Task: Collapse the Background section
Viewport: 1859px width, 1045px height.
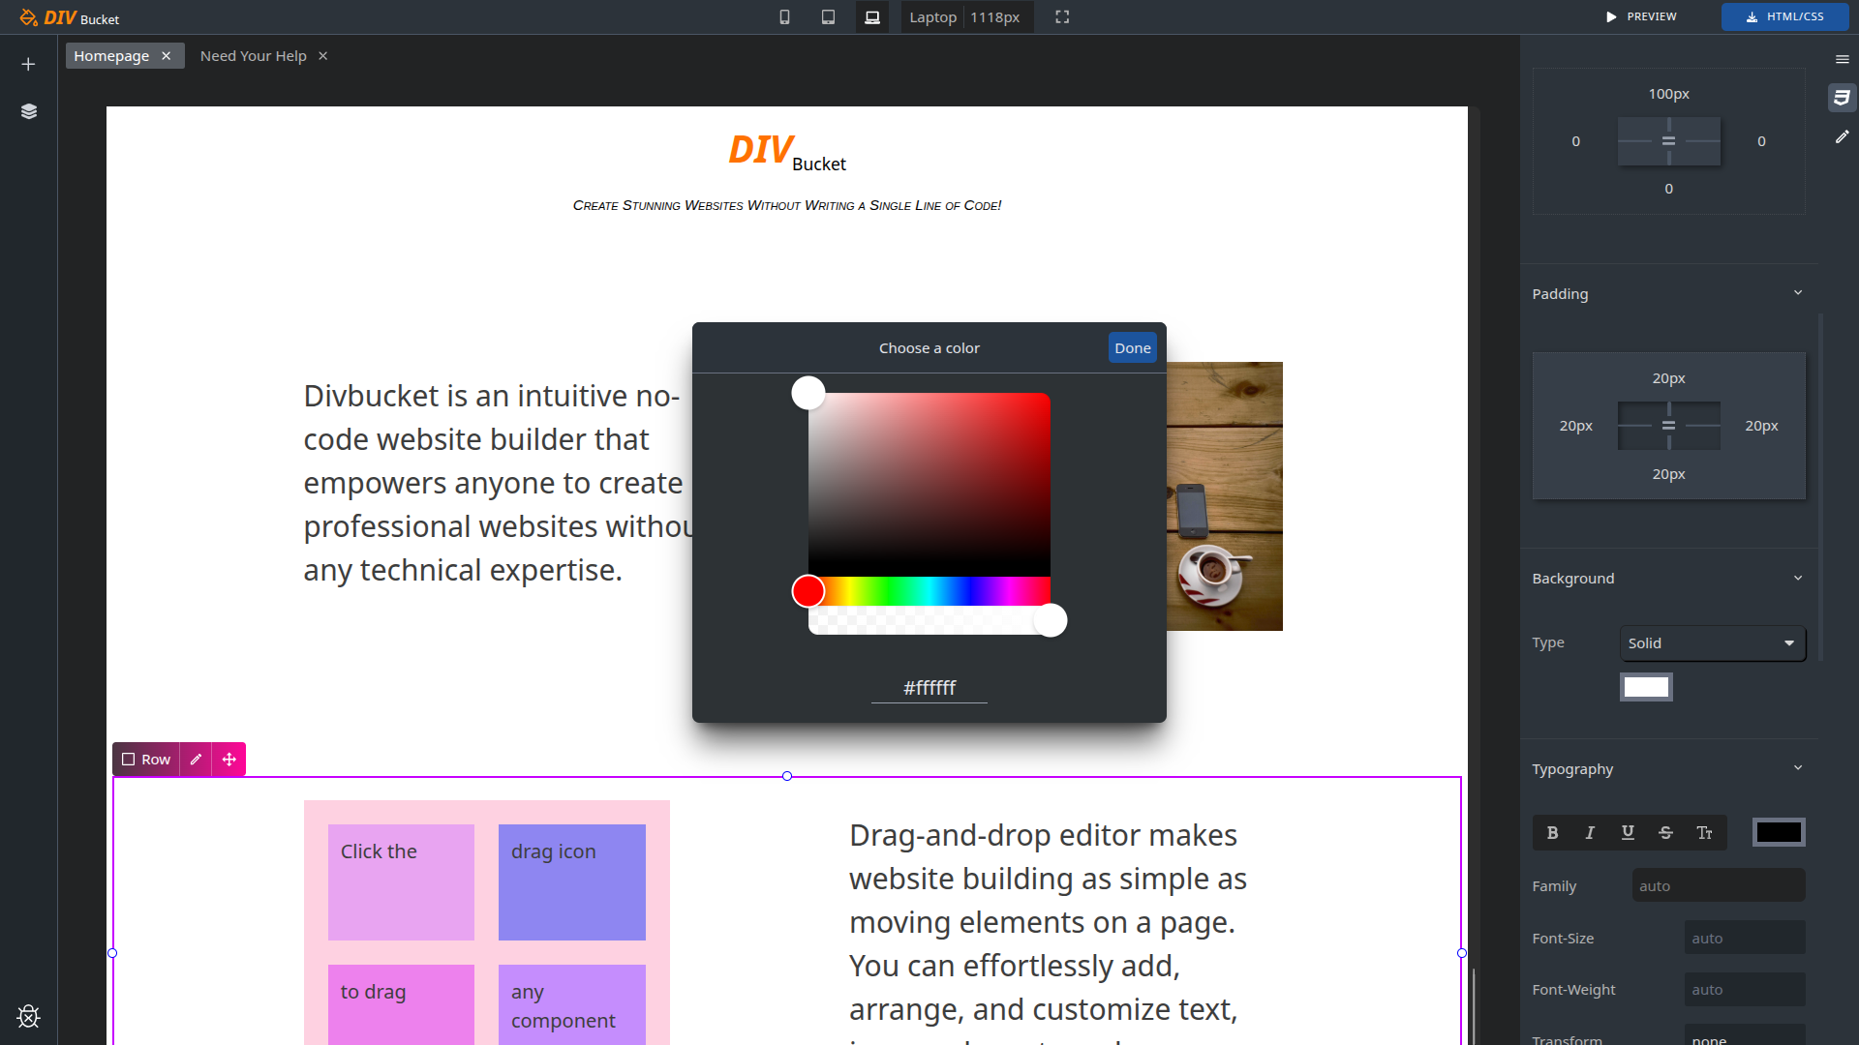Action: pyautogui.click(x=1798, y=578)
